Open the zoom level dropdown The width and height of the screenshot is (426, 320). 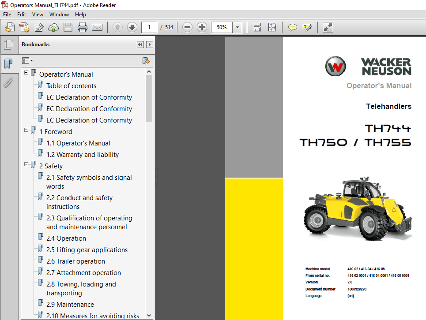point(237,27)
